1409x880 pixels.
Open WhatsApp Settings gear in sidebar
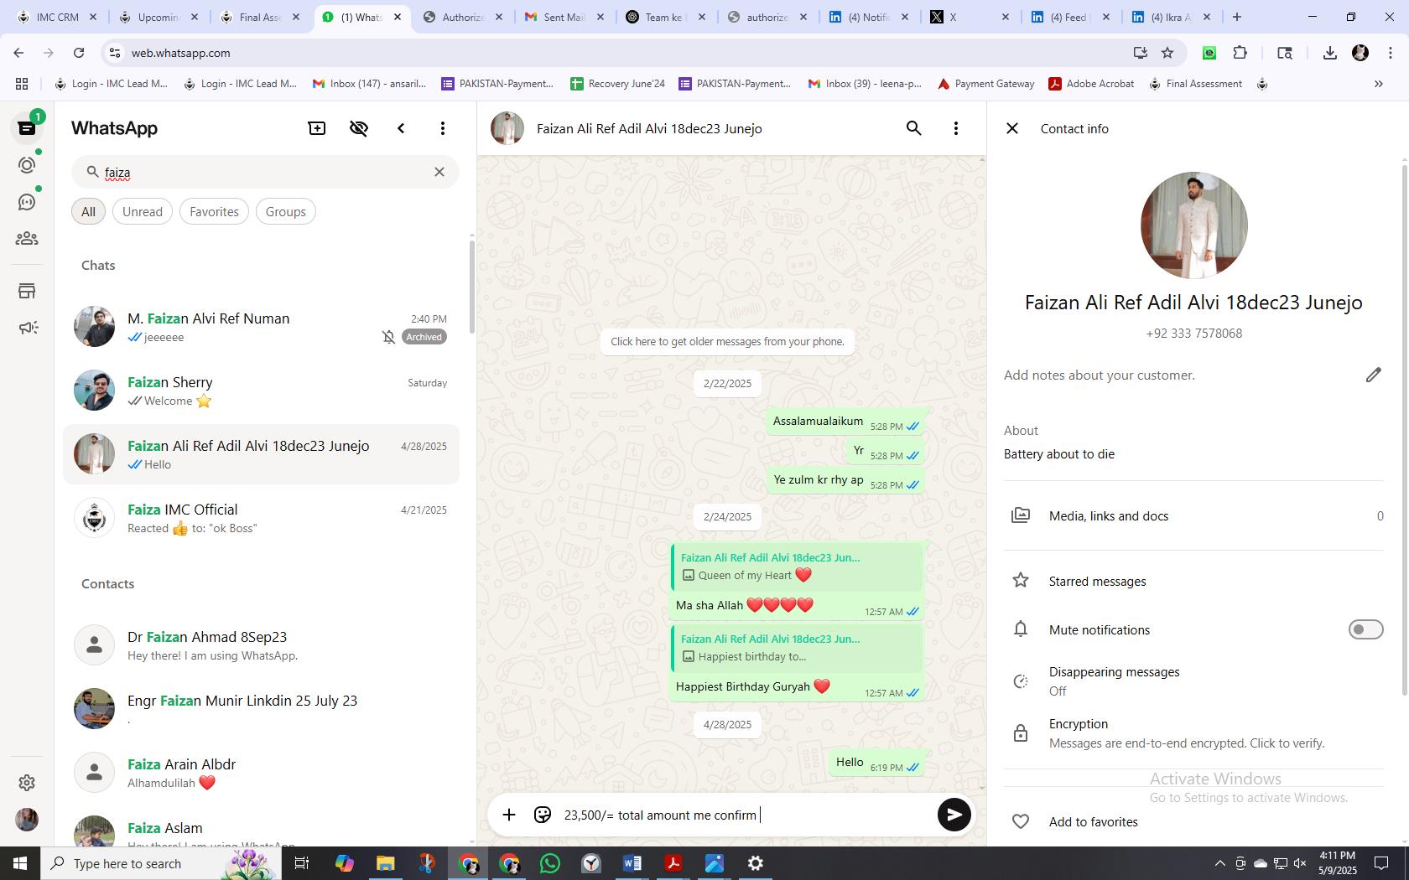pyautogui.click(x=27, y=782)
